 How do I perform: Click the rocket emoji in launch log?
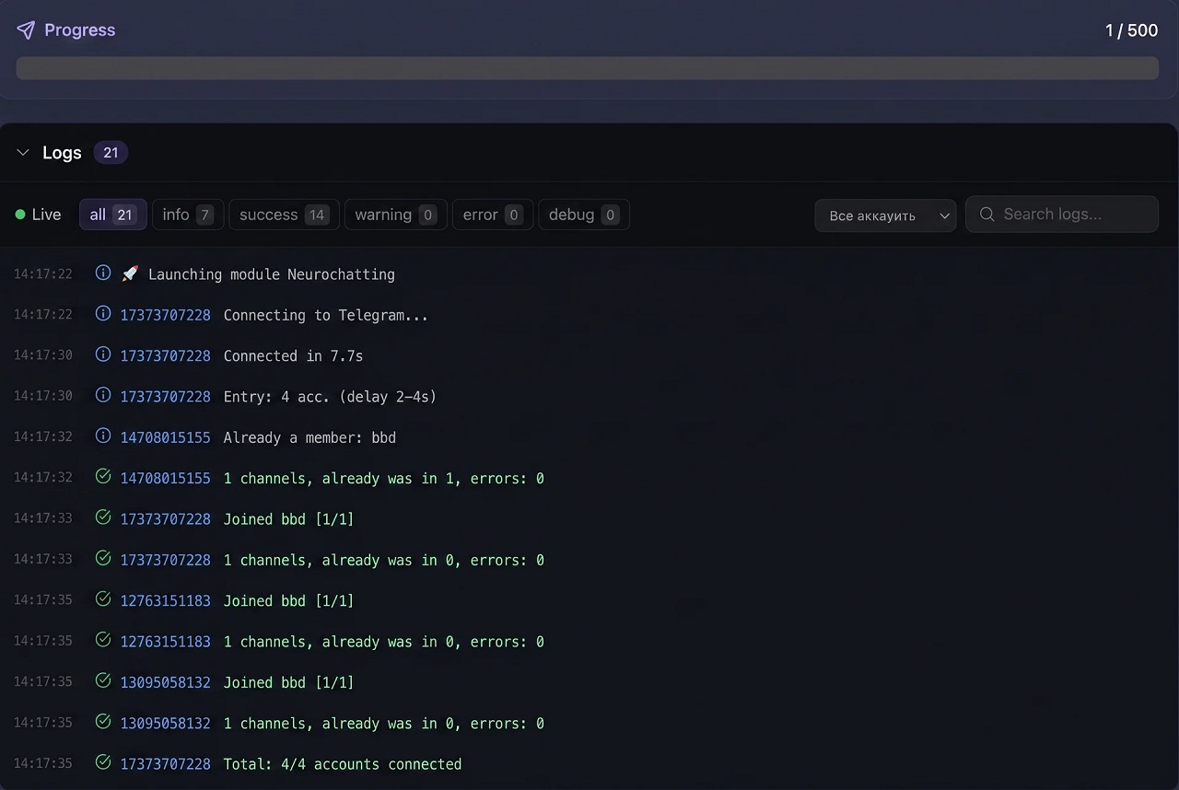coord(130,273)
